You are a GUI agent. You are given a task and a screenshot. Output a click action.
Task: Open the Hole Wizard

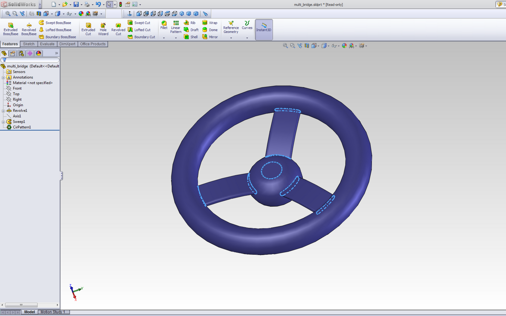103,29
